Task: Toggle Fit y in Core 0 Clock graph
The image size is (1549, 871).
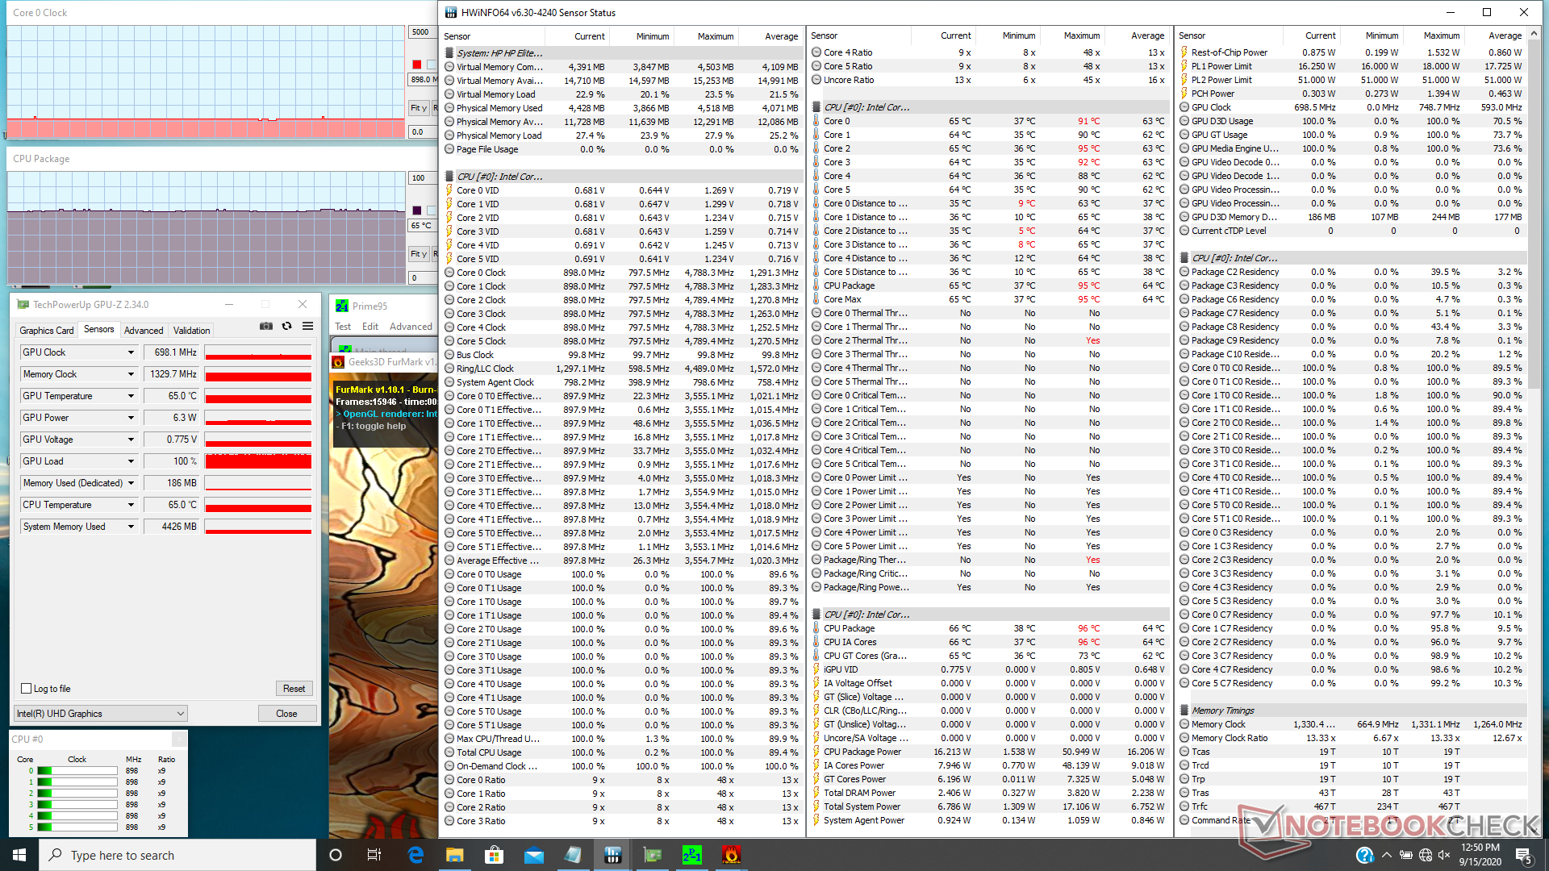Action: click(418, 107)
